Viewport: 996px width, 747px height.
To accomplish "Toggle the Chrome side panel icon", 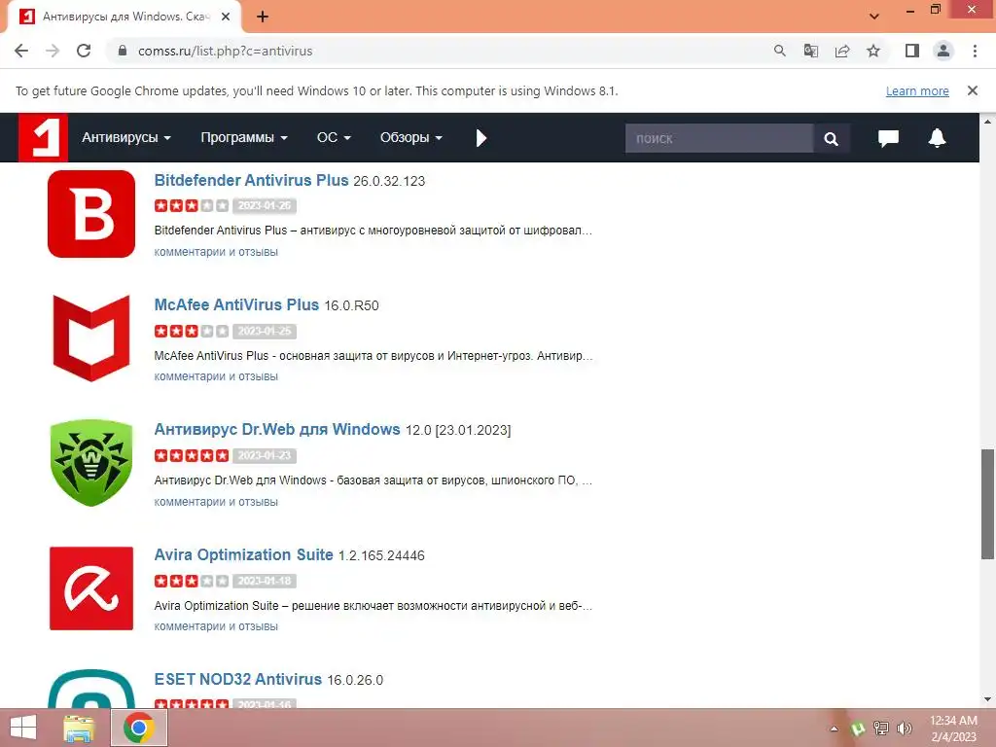I will click(912, 51).
